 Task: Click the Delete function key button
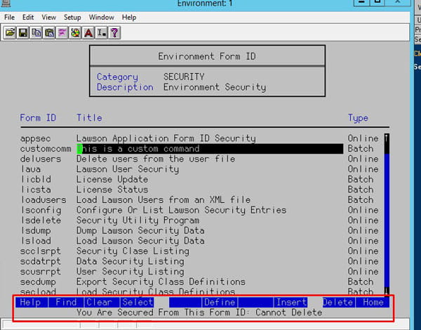click(338, 303)
